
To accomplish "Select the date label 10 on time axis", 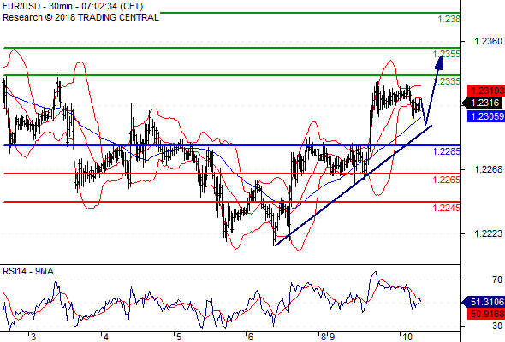I will click(x=407, y=337).
